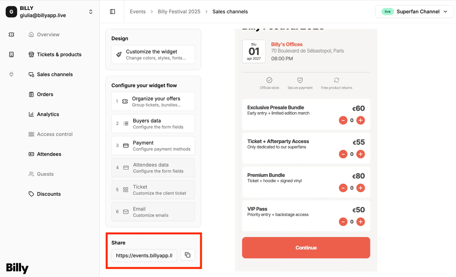Open the Orders page
This screenshot has width=456, height=277.
tap(41, 94)
